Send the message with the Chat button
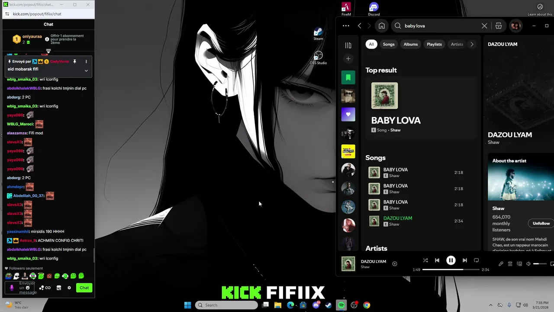The width and height of the screenshot is (554, 312). pyautogui.click(x=84, y=288)
